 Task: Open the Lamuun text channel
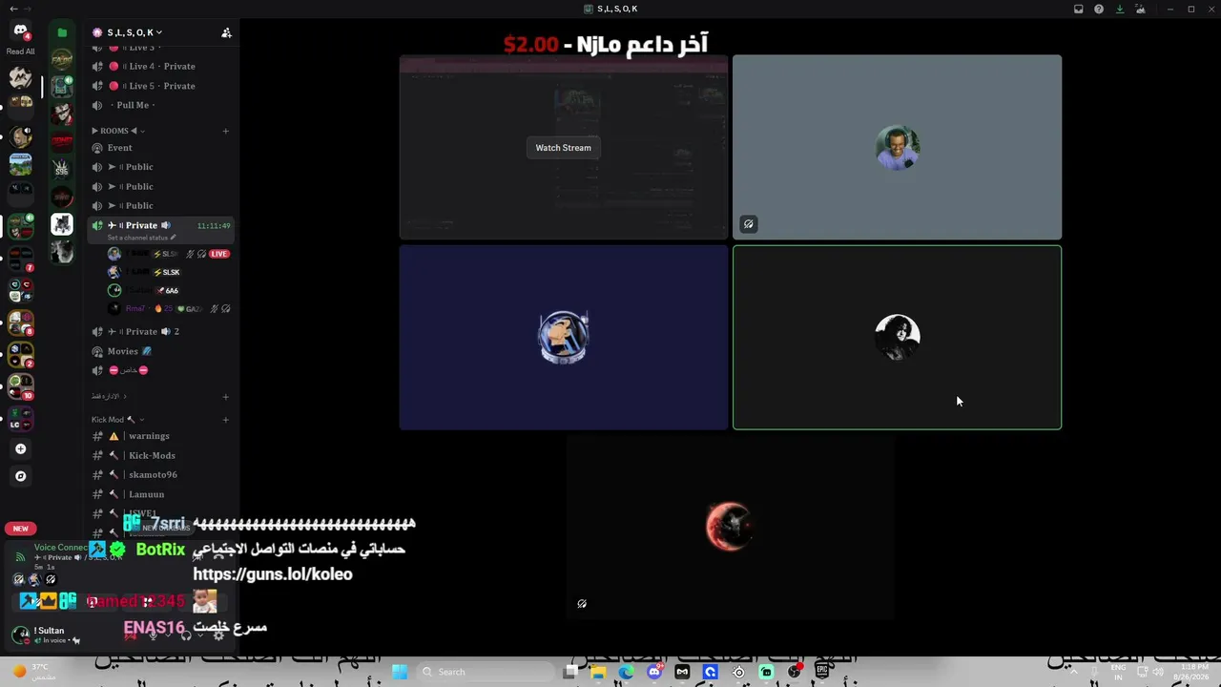click(x=160, y=494)
